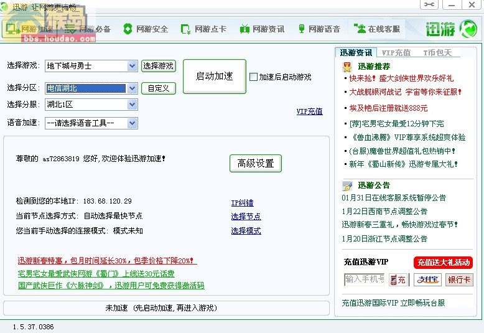Image resolution: width=484 pixels, height=333 pixels.
Task: Click the 选择模式 link
Action: [246, 231]
